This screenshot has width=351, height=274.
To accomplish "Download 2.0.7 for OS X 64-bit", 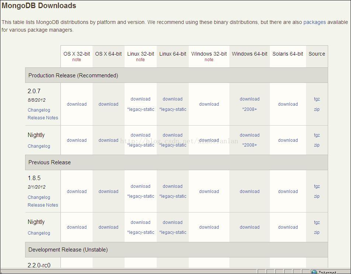I will pos(108,104).
